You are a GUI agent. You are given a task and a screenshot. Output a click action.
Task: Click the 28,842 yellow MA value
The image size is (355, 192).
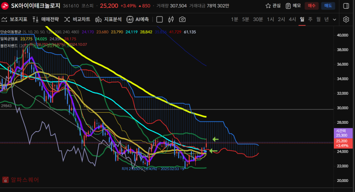click(146, 32)
